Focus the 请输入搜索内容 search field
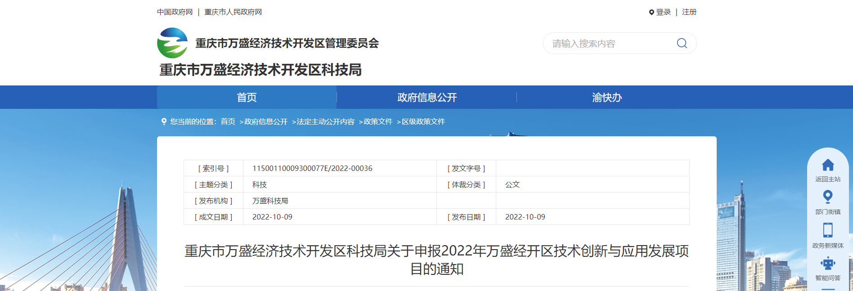Image resolution: width=853 pixels, height=291 pixels. click(607, 44)
